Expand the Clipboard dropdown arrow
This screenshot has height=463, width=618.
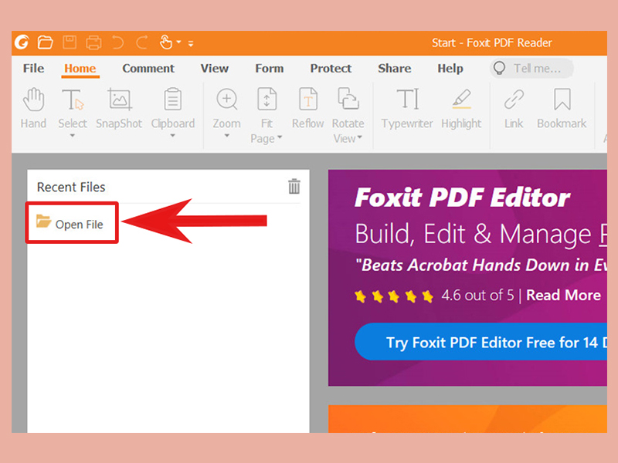(x=172, y=136)
